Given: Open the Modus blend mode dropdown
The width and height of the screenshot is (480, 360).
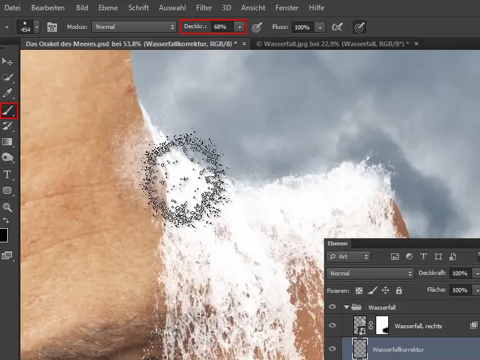Looking at the screenshot, I should tap(134, 27).
